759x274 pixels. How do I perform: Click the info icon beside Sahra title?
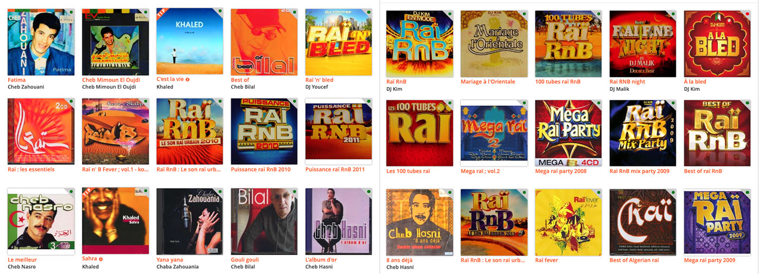101,259
